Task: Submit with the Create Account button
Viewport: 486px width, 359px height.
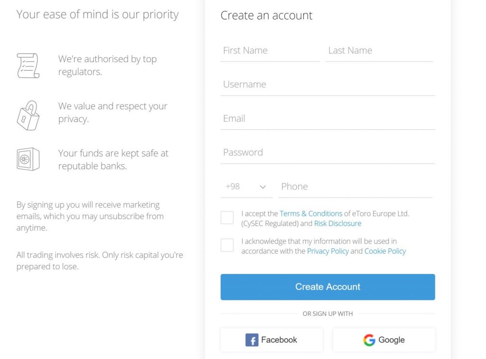Action: 327,287
